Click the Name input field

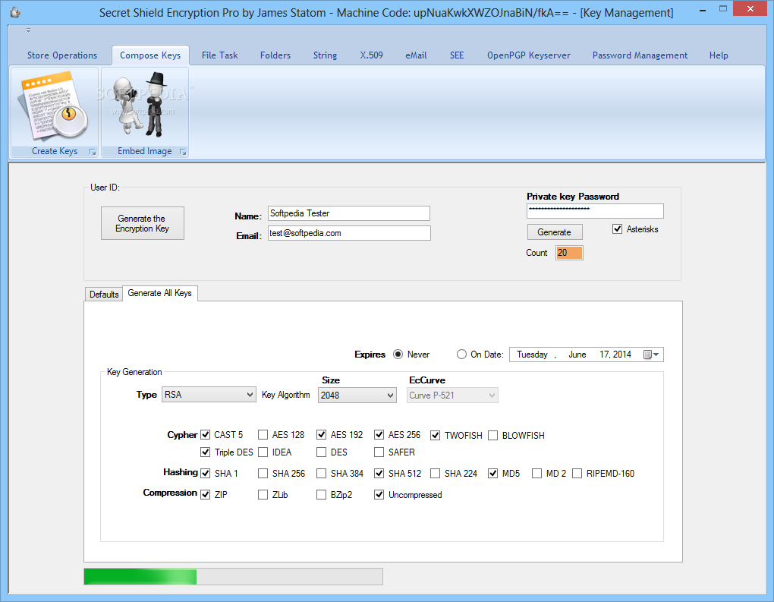[349, 213]
